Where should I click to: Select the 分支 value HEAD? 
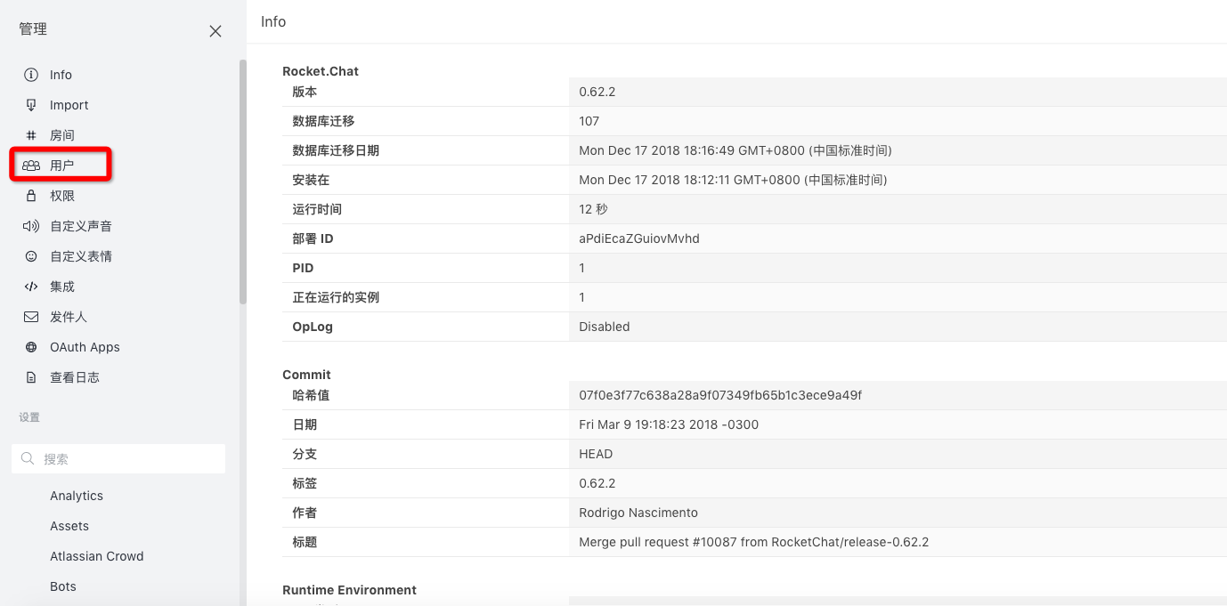click(x=596, y=454)
